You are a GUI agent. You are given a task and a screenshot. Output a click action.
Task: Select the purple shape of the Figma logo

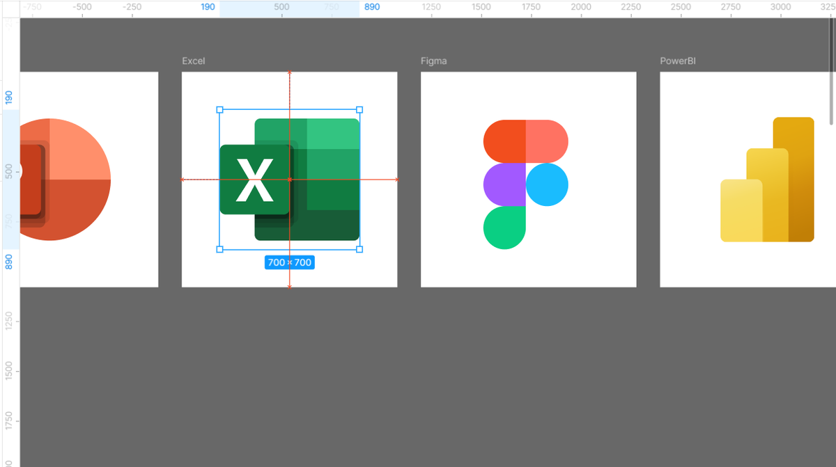point(504,184)
